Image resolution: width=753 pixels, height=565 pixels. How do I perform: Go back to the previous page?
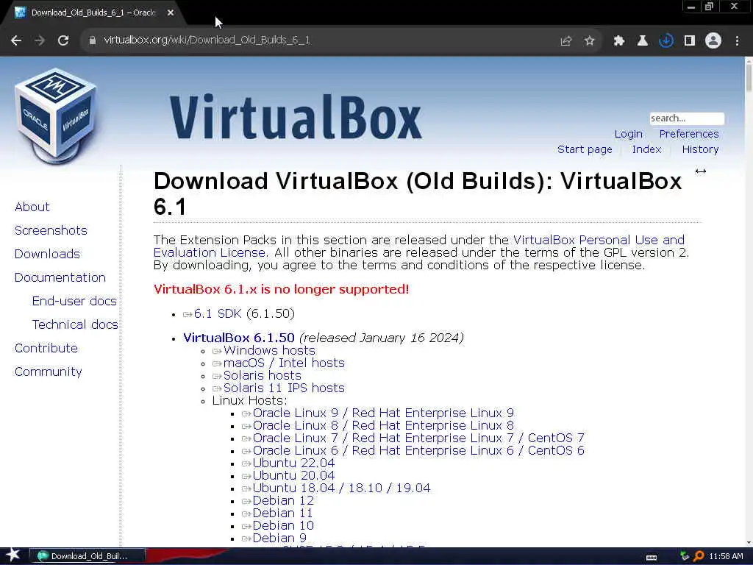16,41
